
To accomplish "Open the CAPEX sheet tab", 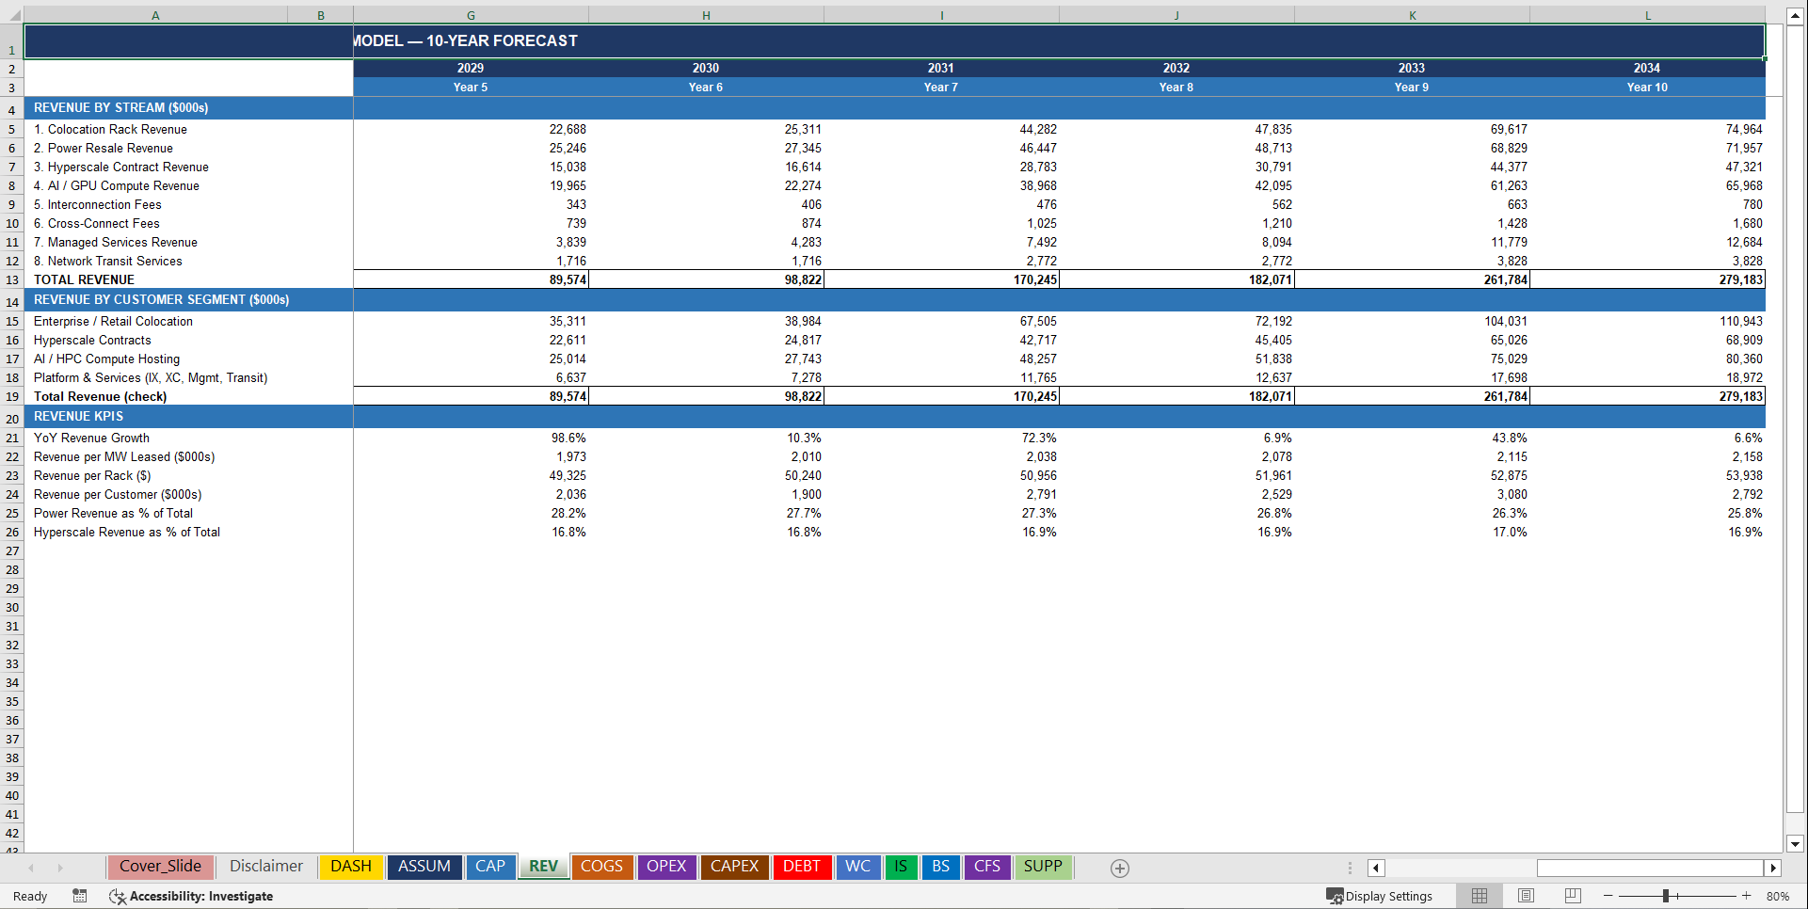I will pos(734,867).
